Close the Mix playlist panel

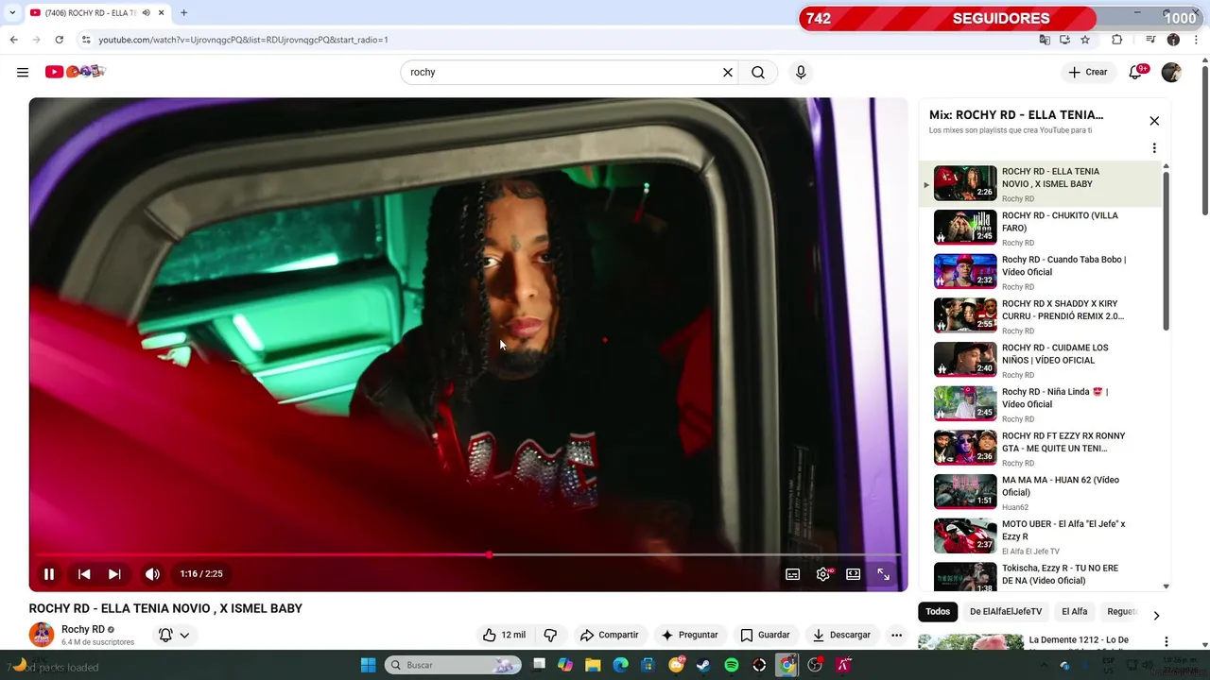pyautogui.click(x=1154, y=121)
